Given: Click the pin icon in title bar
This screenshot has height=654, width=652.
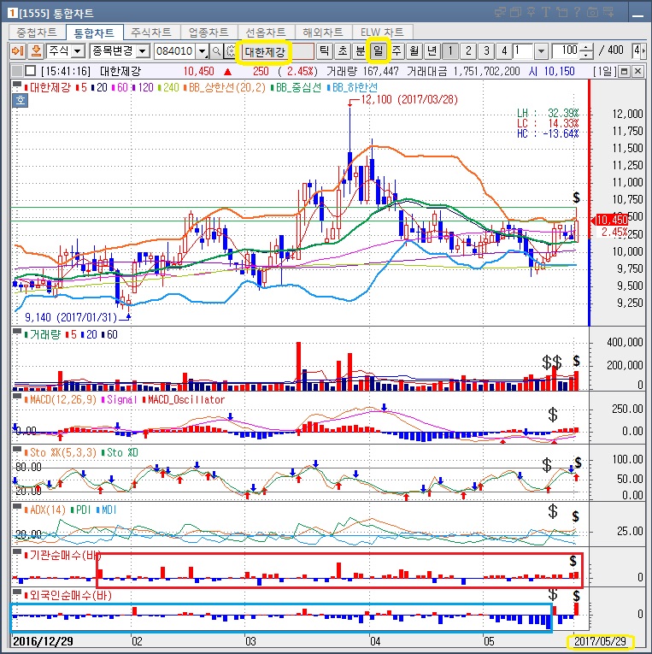Looking at the screenshot, I should tap(531, 12).
